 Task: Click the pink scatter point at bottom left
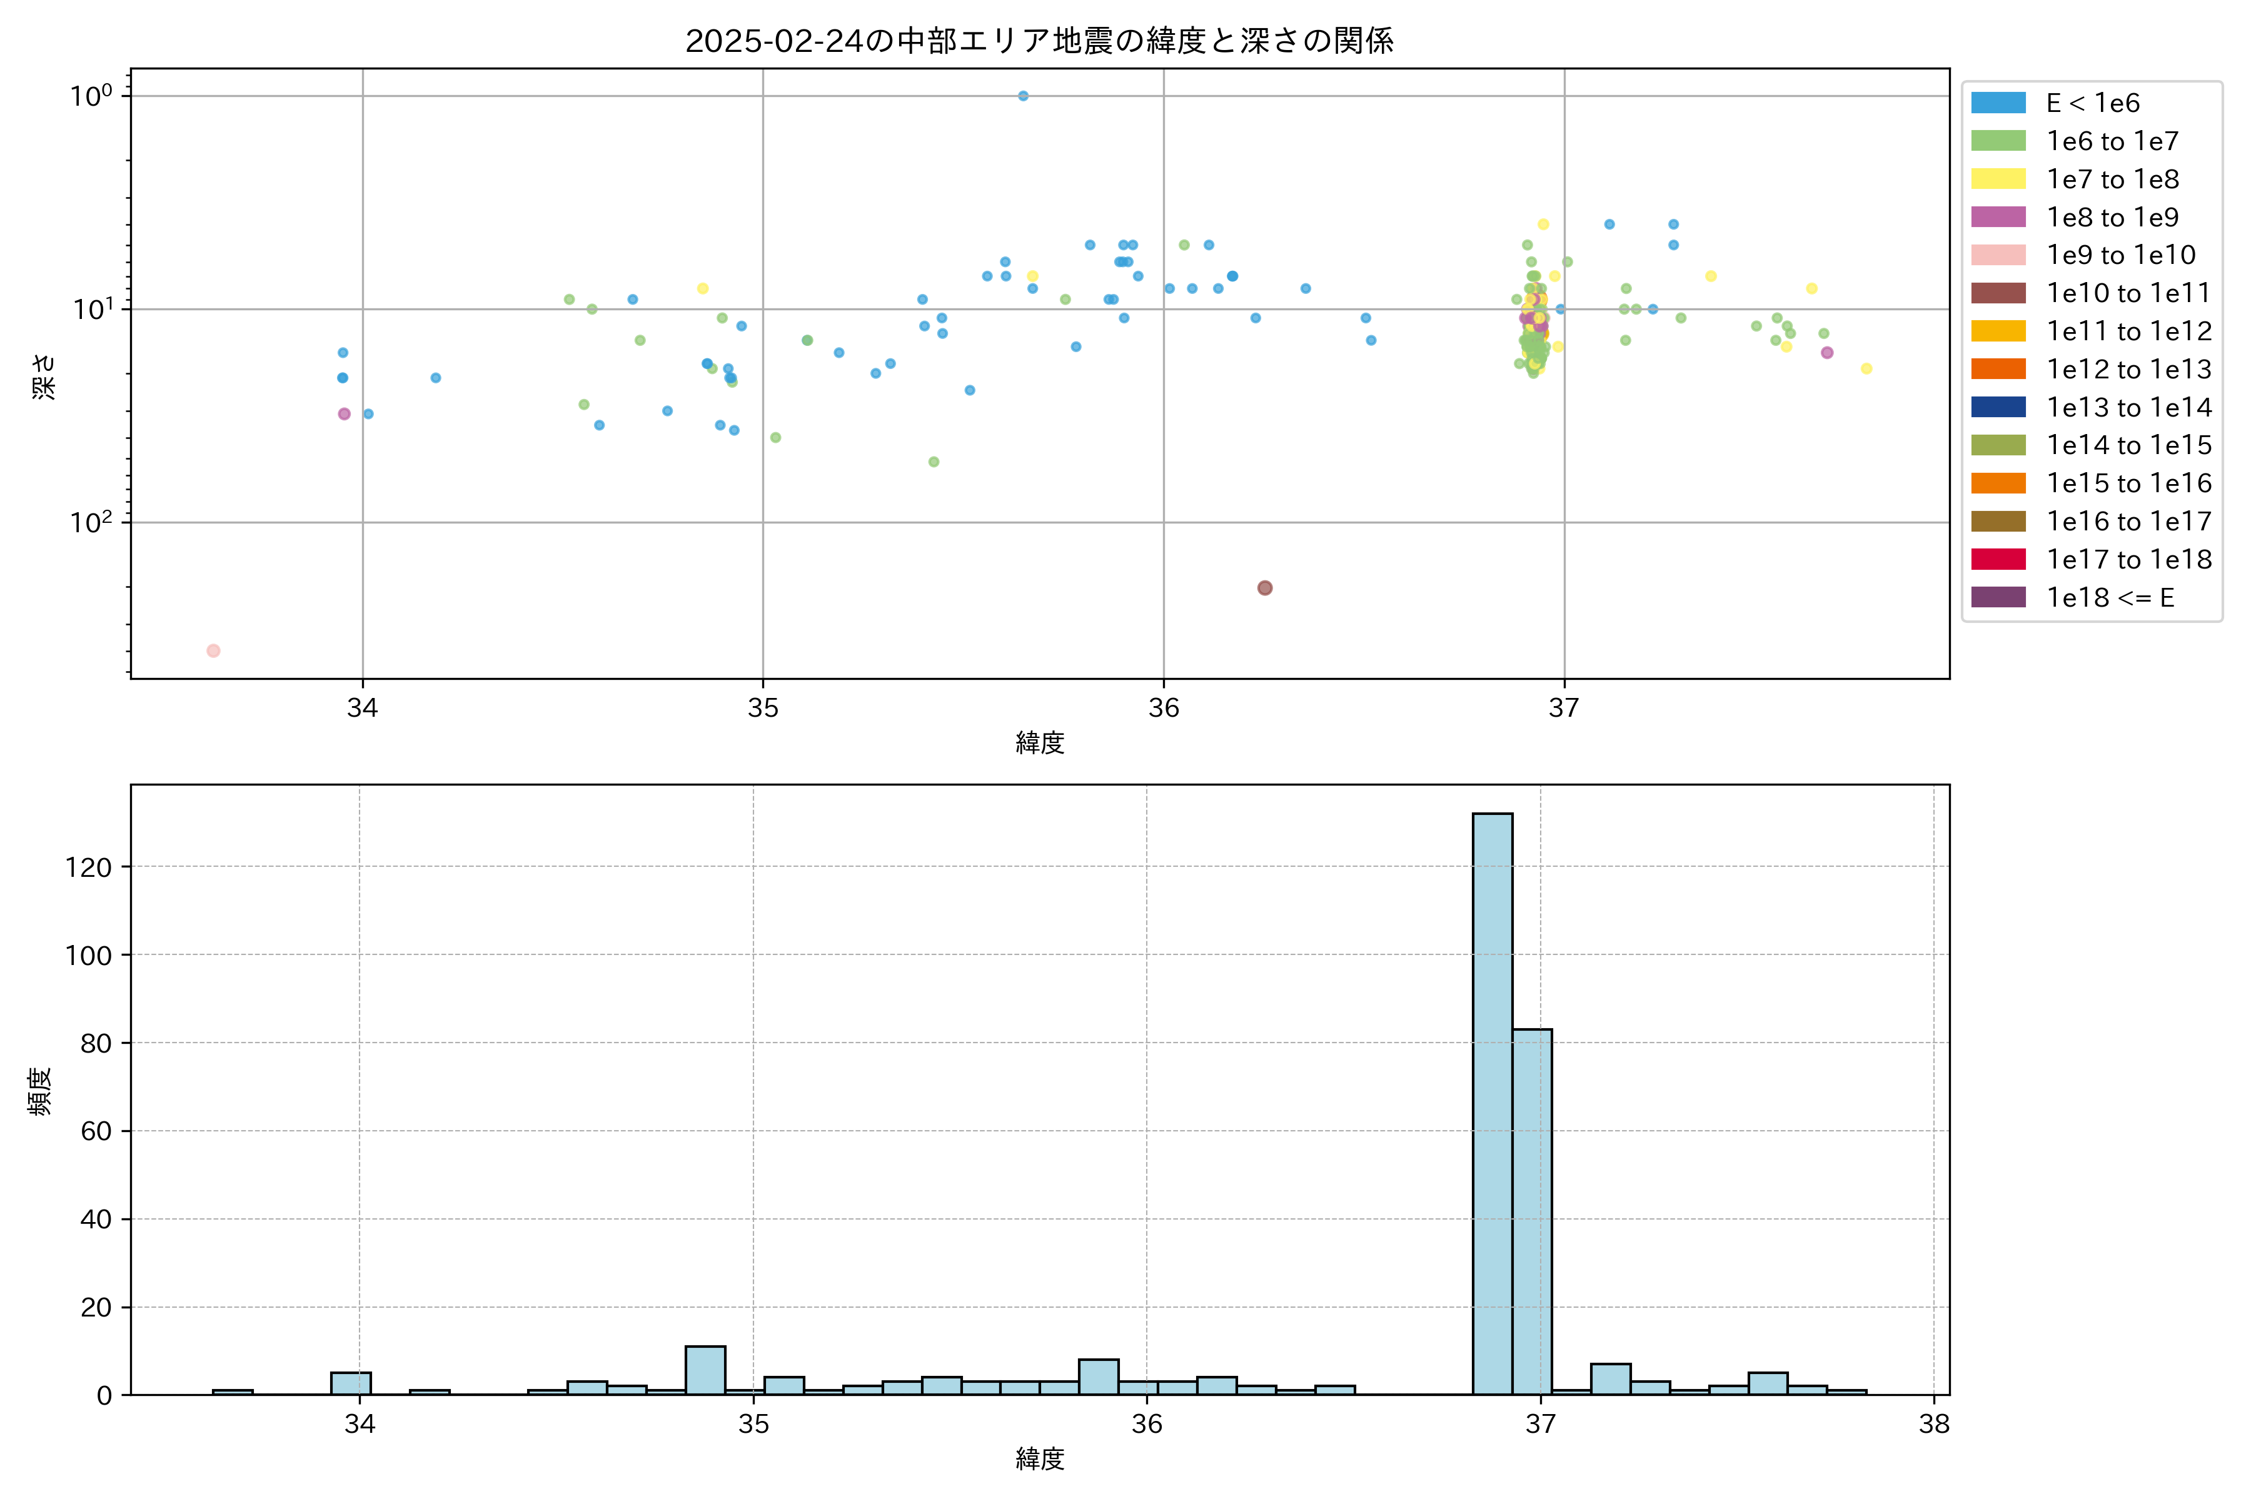[x=213, y=651]
